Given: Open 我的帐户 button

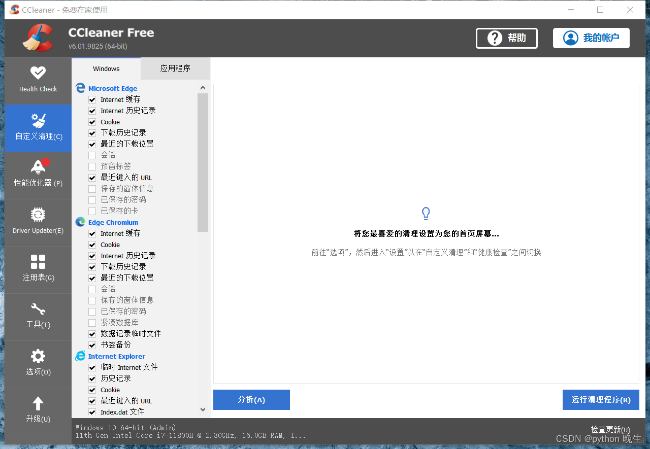Looking at the screenshot, I should 591,38.
